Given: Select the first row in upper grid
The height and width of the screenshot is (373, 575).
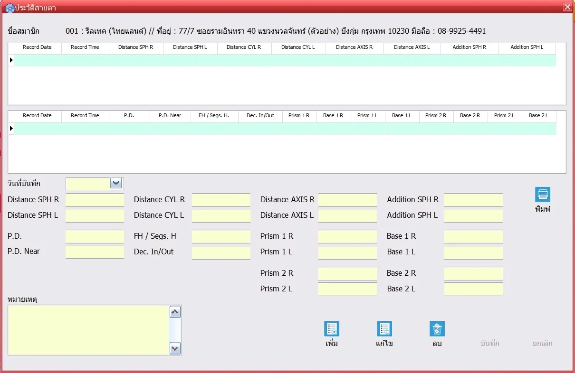Looking at the screenshot, I should (x=285, y=60).
